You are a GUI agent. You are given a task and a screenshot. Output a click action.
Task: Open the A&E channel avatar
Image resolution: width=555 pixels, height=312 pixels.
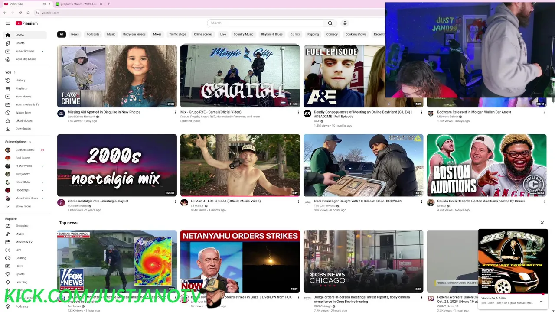click(x=307, y=114)
